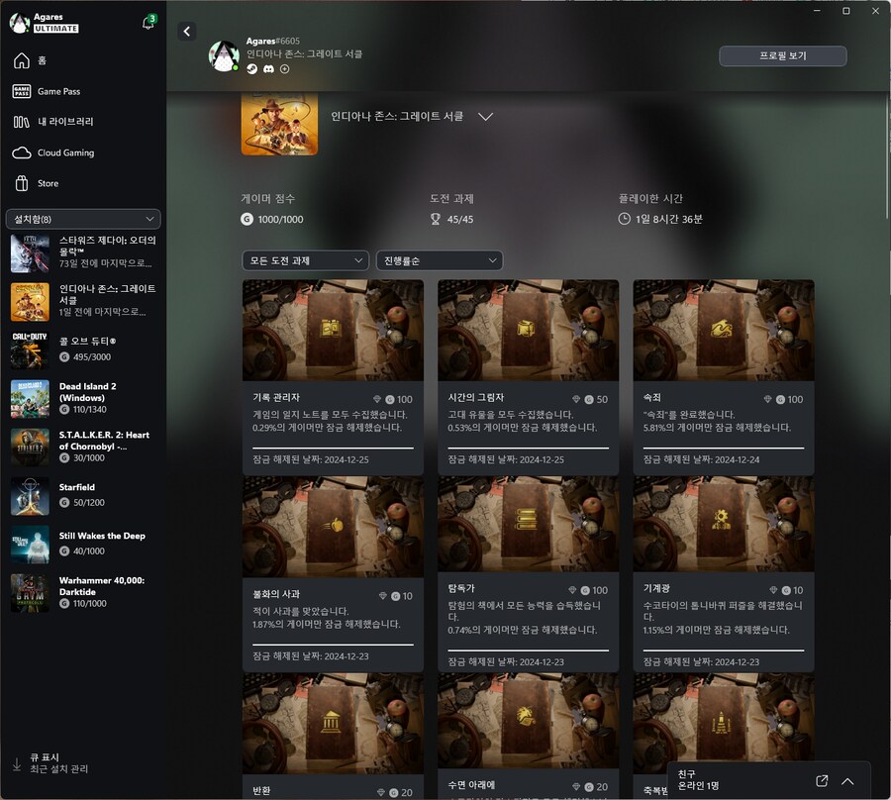Open the Store in the sidebar
Image resolution: width=891 pixels, height=800 pixels.
(x=48, y=183)
